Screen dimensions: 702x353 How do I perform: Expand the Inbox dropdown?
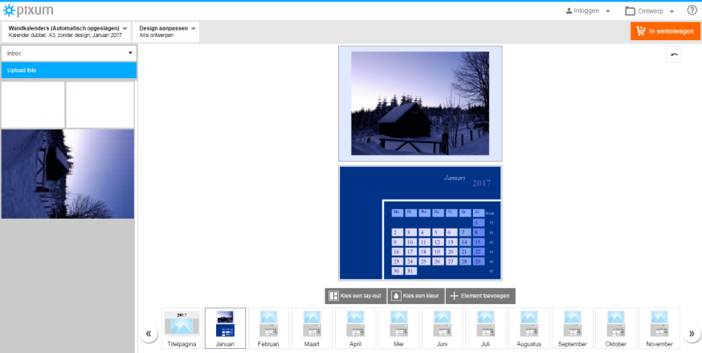pyautogui.click(x=69, y=53)
